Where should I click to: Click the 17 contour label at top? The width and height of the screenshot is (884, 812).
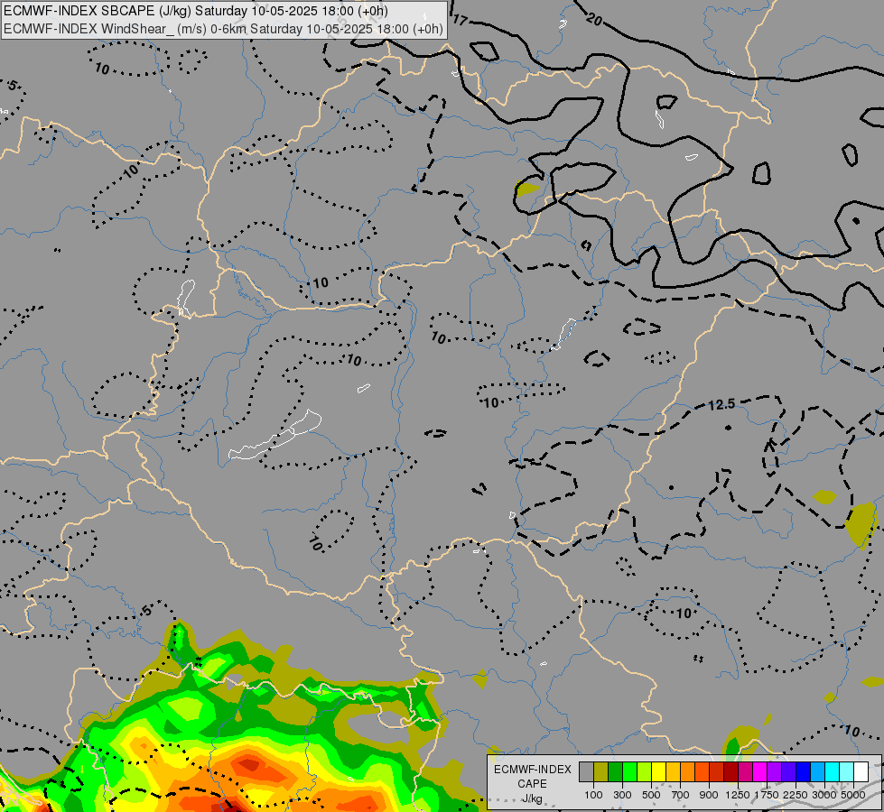point(460,20)
